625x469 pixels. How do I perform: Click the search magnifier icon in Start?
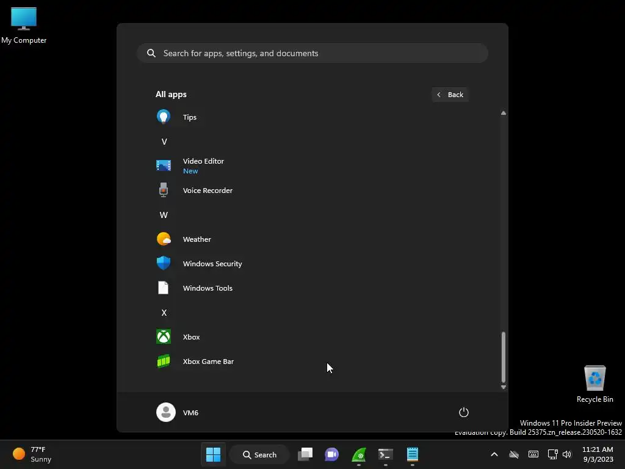151,53
